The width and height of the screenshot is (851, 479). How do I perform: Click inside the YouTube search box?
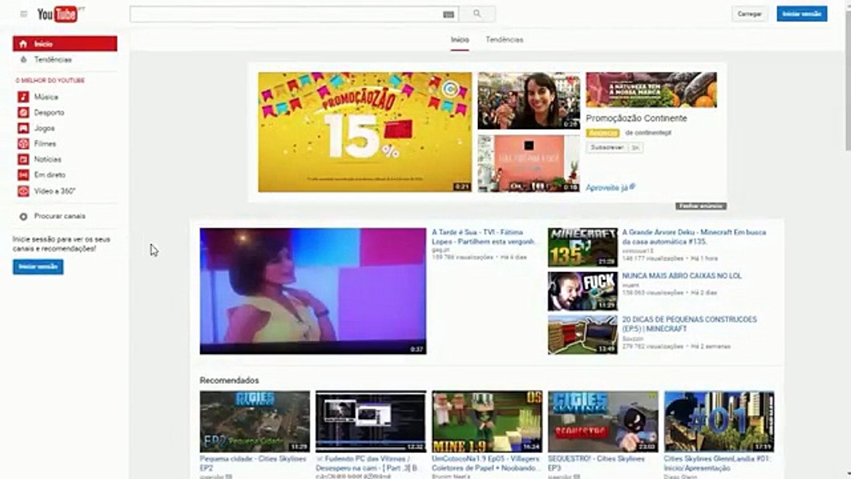tap(286, 14)
